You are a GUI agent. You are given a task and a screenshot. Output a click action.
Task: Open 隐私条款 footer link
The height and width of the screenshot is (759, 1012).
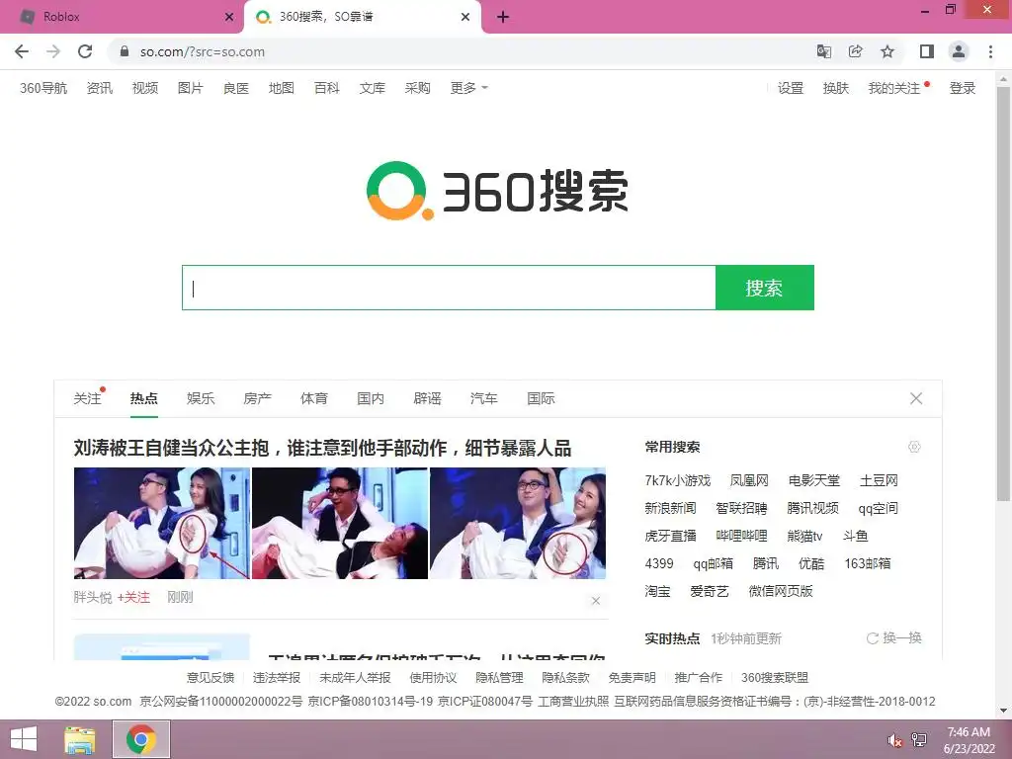(x=566, y=678)
